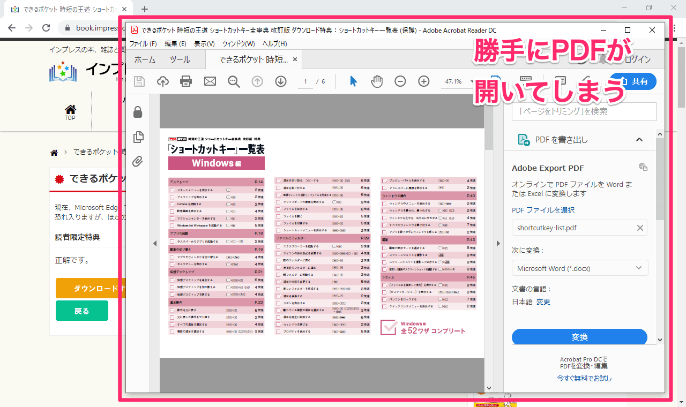Zoom out with the minus circle icon

[x=400, y=81]
